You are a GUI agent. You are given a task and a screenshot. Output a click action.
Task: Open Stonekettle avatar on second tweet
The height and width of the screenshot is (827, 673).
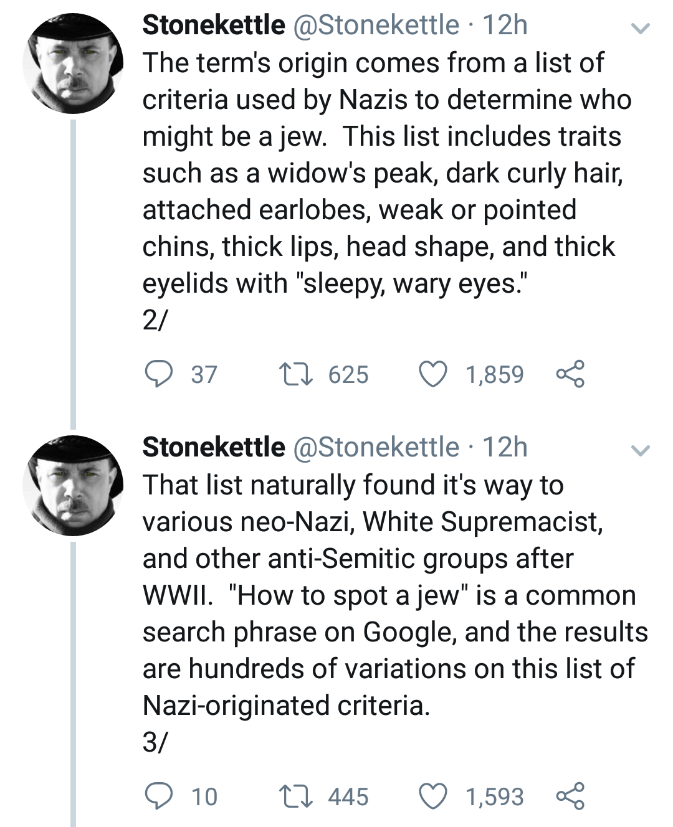[73, 486]
